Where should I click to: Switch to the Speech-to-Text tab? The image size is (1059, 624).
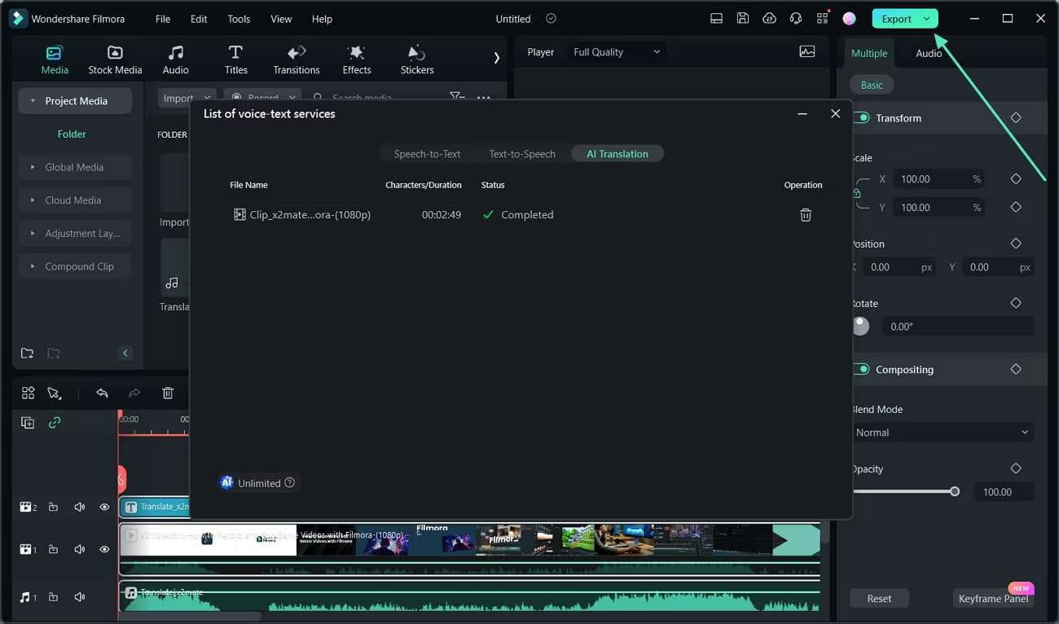(428, 154)
